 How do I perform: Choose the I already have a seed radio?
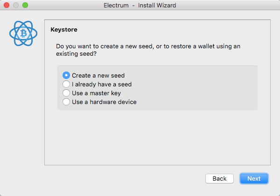[x=66, y=84]
